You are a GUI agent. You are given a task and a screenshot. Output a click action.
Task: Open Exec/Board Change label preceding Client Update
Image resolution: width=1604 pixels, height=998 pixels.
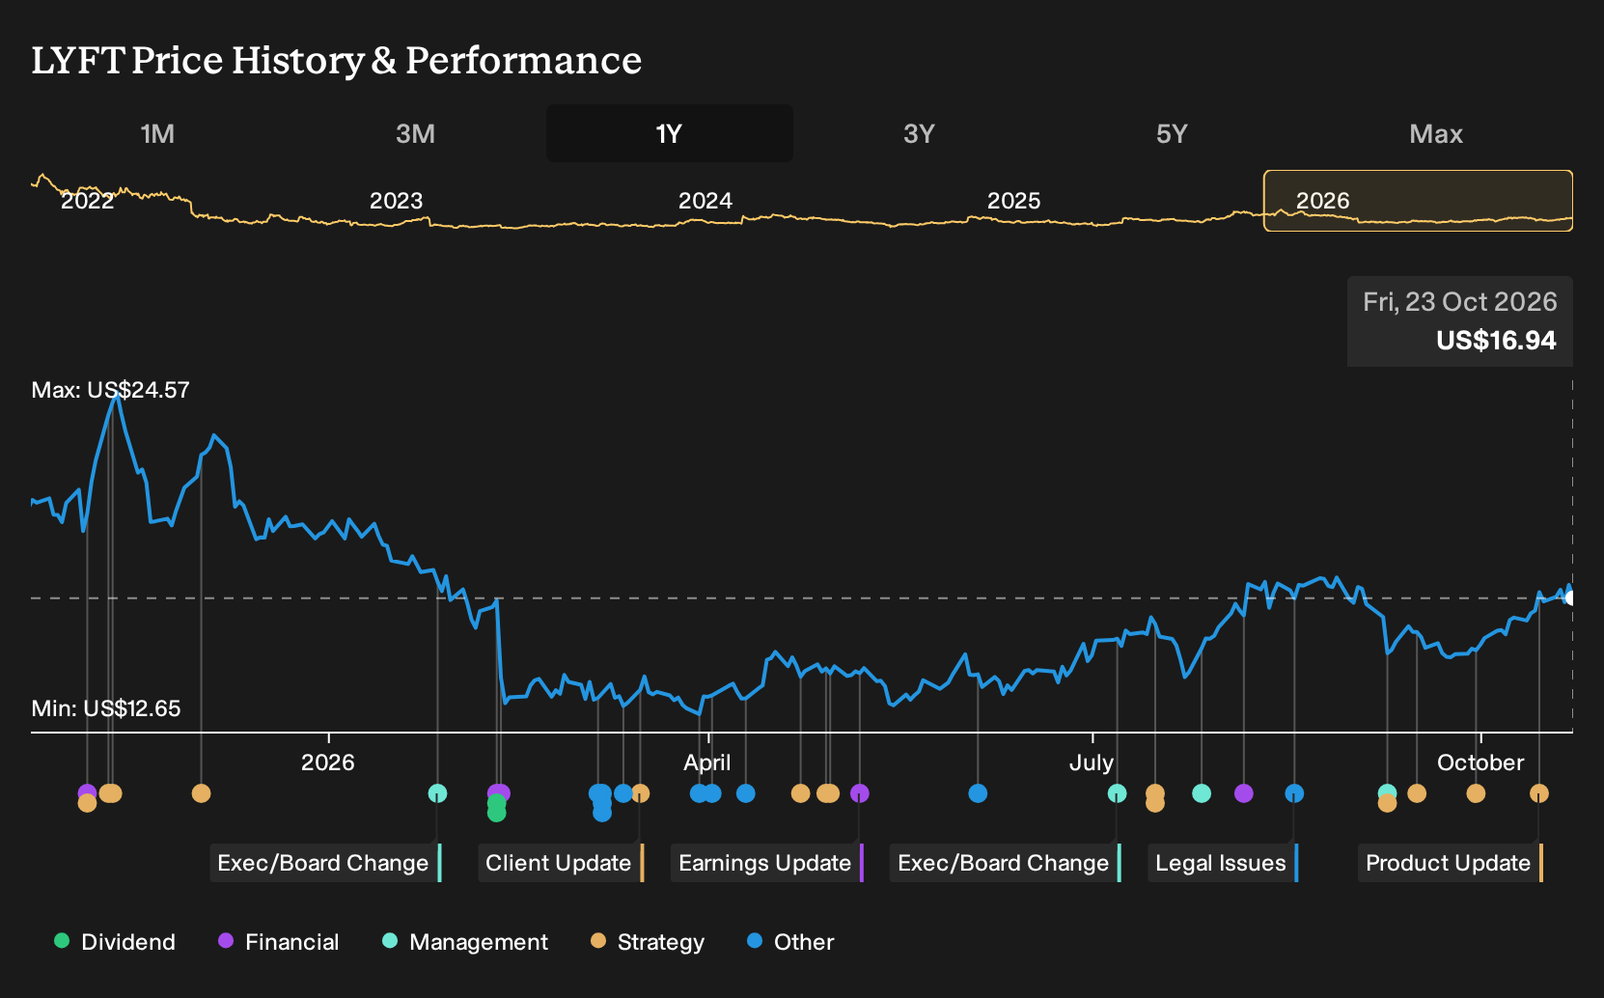pos(325,863)
